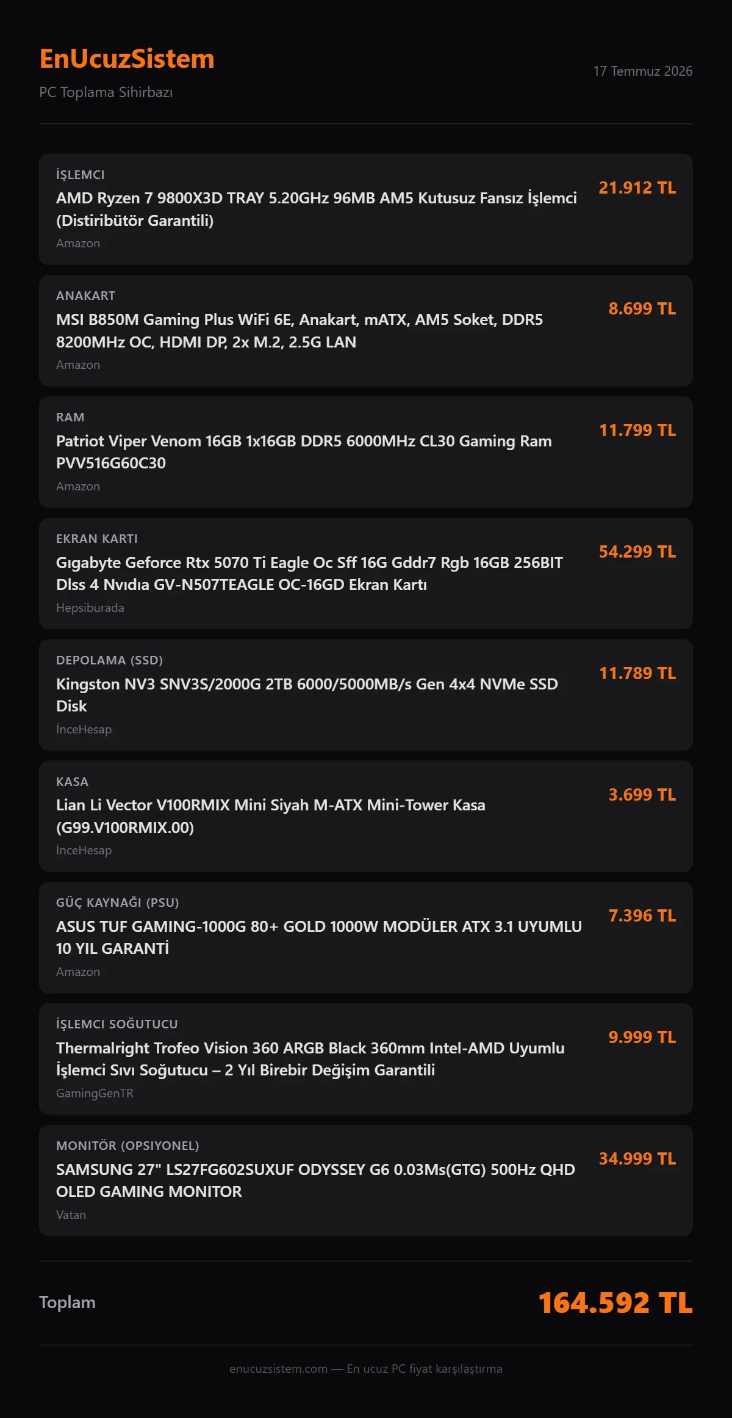Viewport: 732px width, 1418px height.
Task: Open Thermalright Trofeo Vision 360 cooler
Action: (x=310, y=1059)
